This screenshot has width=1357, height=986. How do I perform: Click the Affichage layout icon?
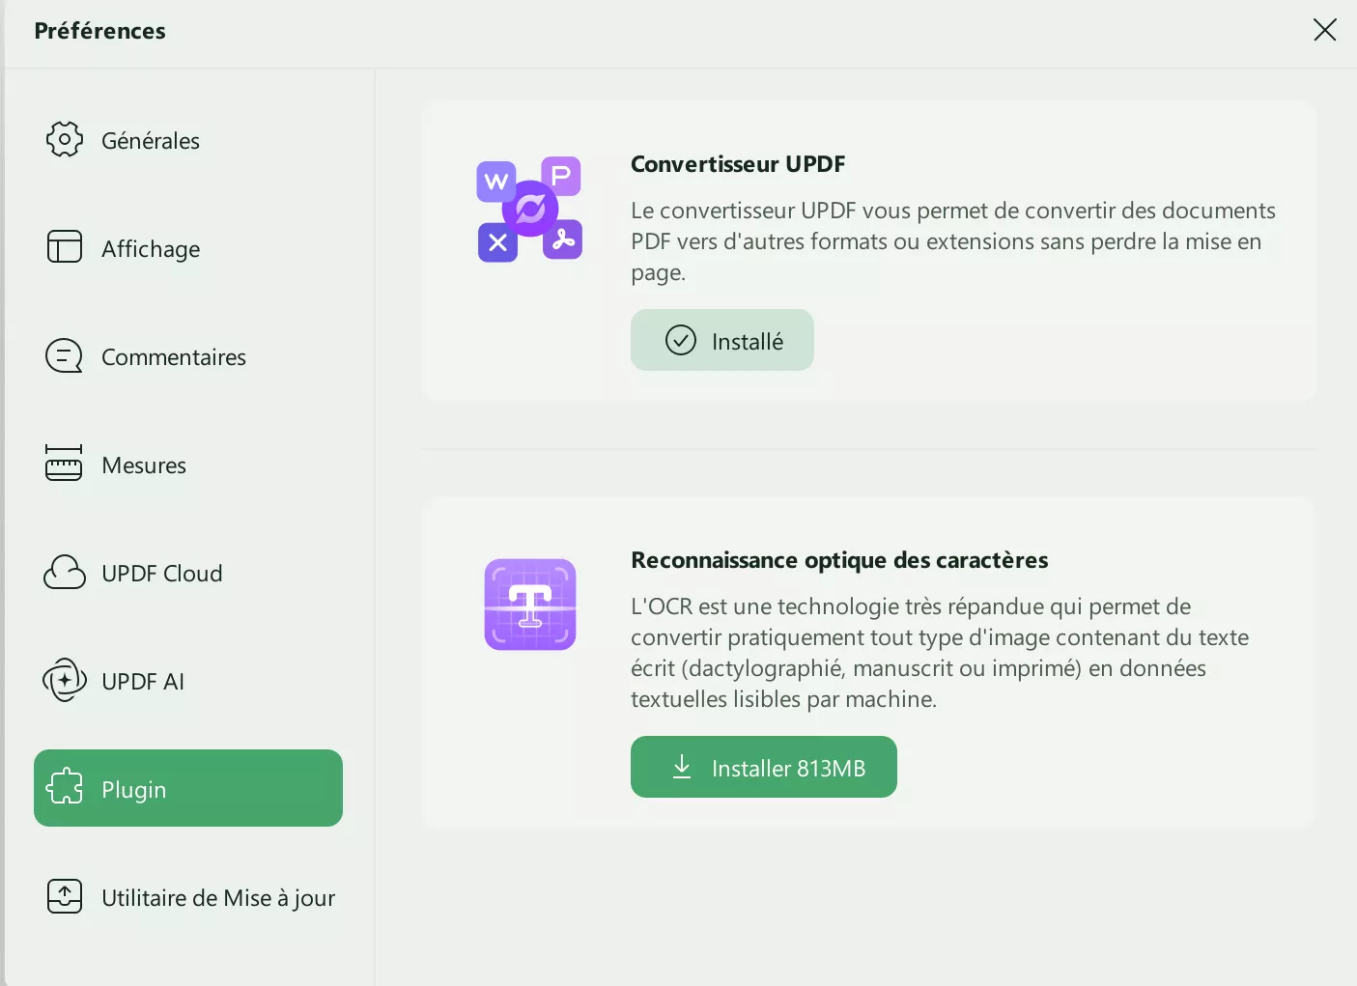pyautogui.click(x=65, y=247)
